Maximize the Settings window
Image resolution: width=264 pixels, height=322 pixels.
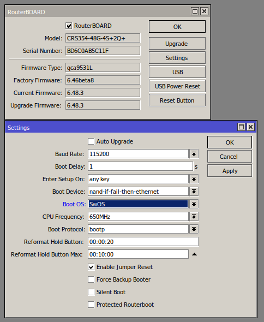click(241, 127)
